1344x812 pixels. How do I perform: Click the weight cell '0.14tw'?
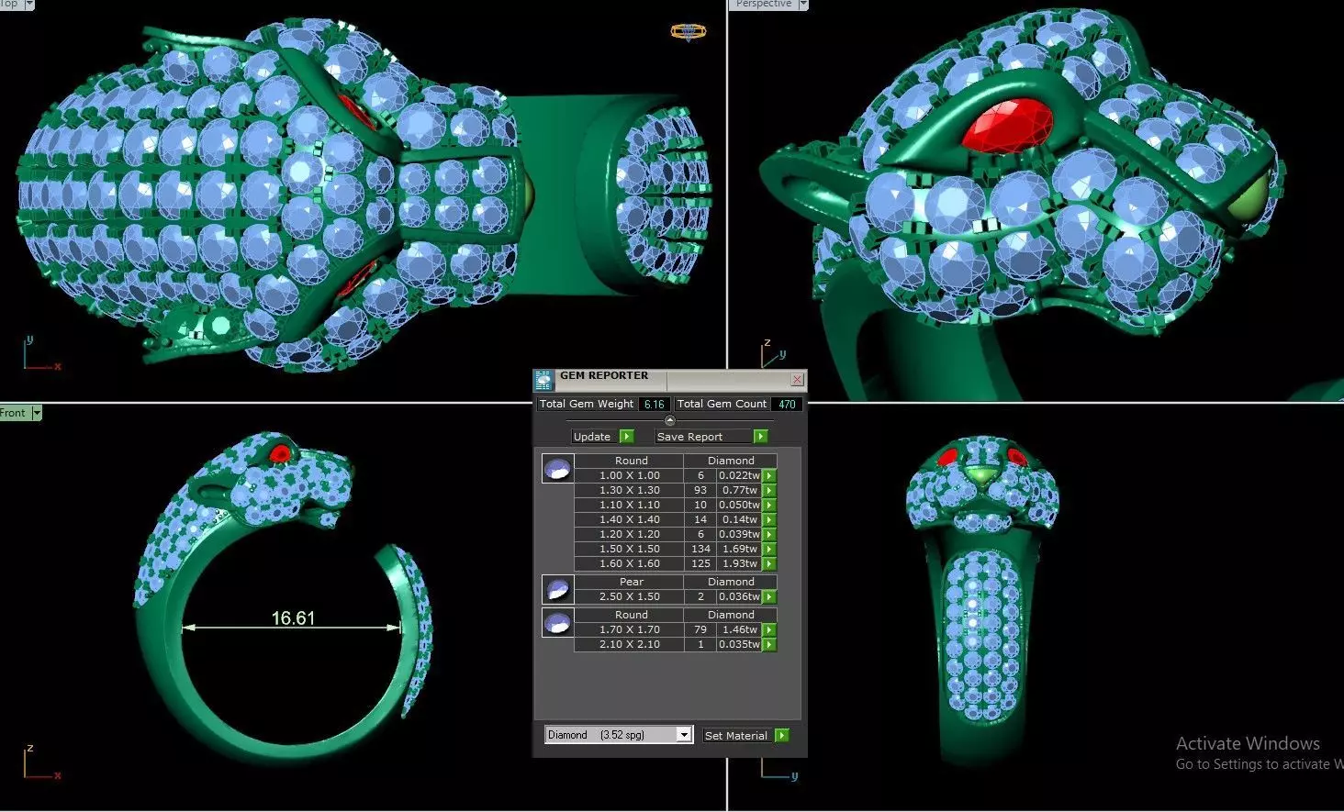click(x=740, y=519)
